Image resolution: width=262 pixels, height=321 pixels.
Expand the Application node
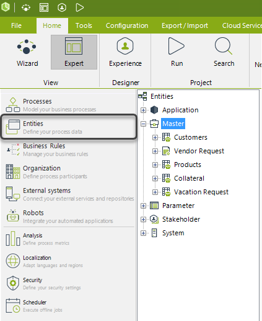(x=143, y=110)
